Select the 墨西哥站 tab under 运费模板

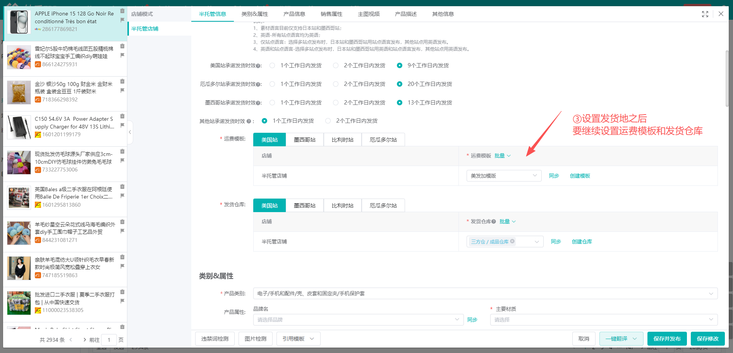tap(305, 139)
